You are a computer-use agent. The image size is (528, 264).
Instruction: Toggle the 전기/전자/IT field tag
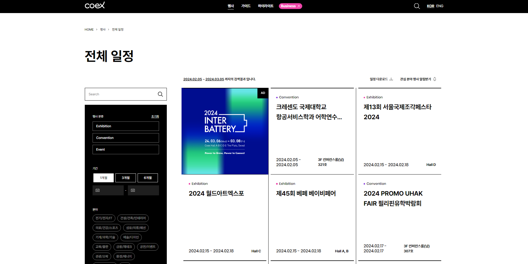coord(104,218)
